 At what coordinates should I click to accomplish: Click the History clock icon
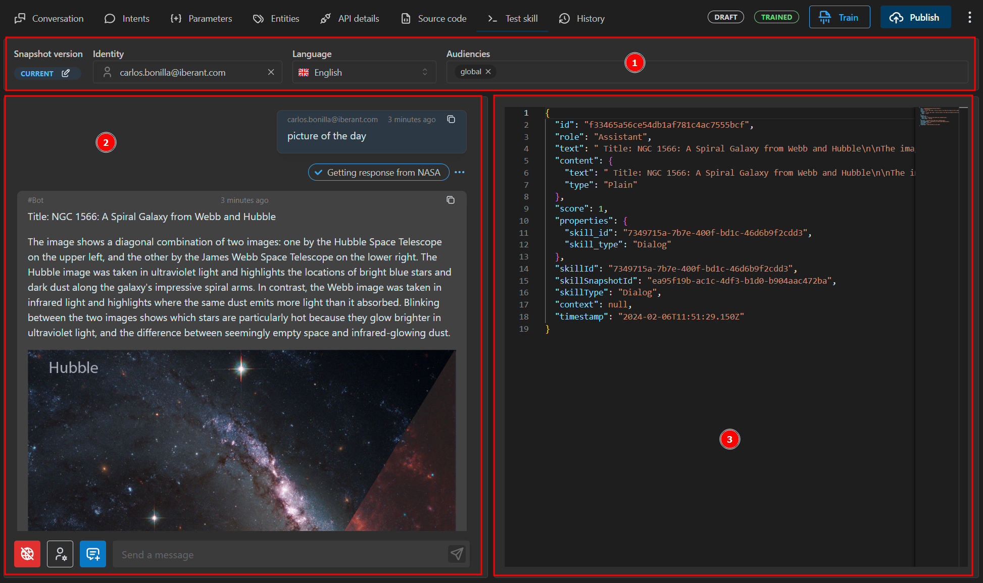click(564, 19)
